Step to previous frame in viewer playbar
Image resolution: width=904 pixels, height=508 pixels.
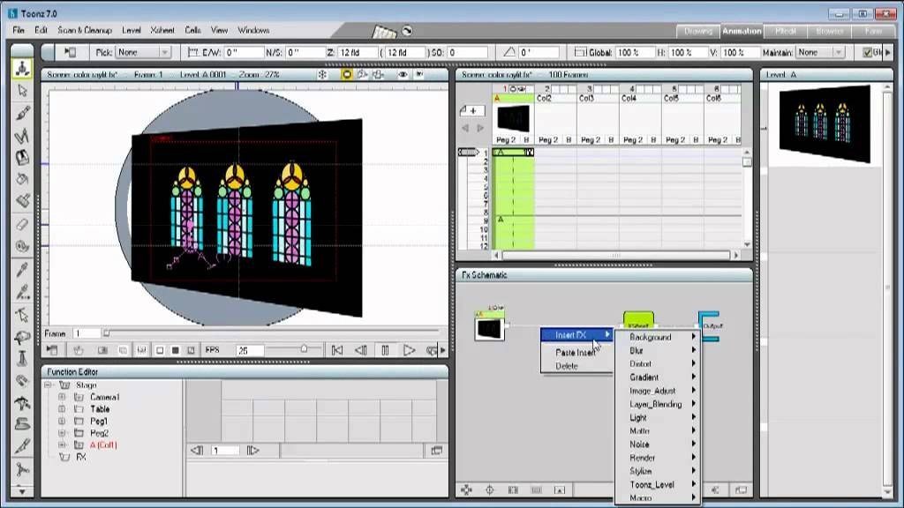click(x=361, y=350)
